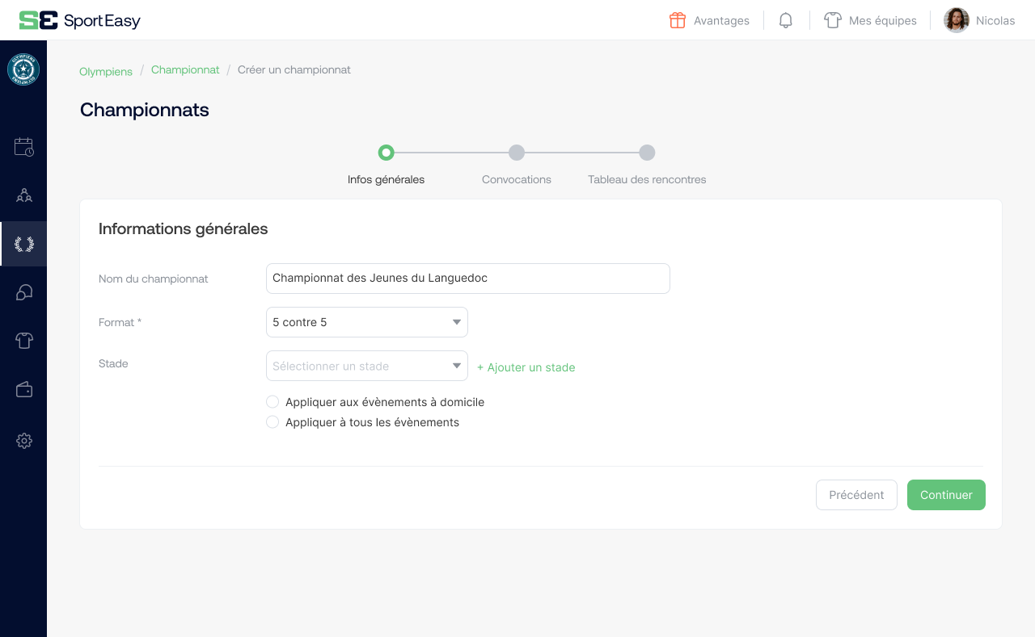Select 'Appliquer aux évènements à domicile' radio
The width and height of the screenshot is (1035, 637).
pyautogui.click(x=272, y=402)
